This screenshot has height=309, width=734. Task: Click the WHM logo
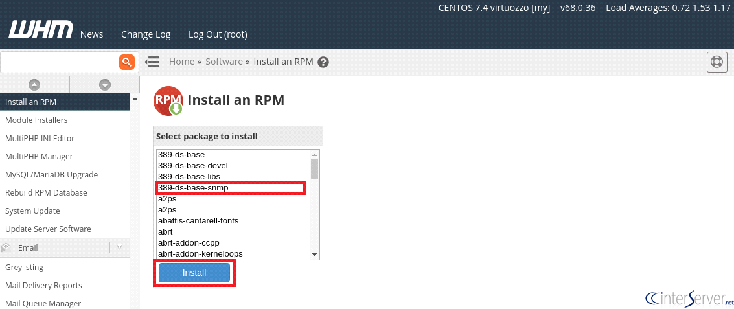(x=41, y=30)
